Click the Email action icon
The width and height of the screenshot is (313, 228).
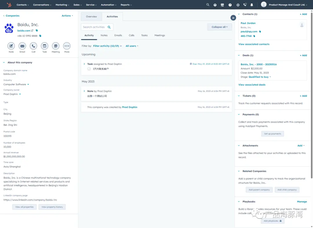pos(22,46)
